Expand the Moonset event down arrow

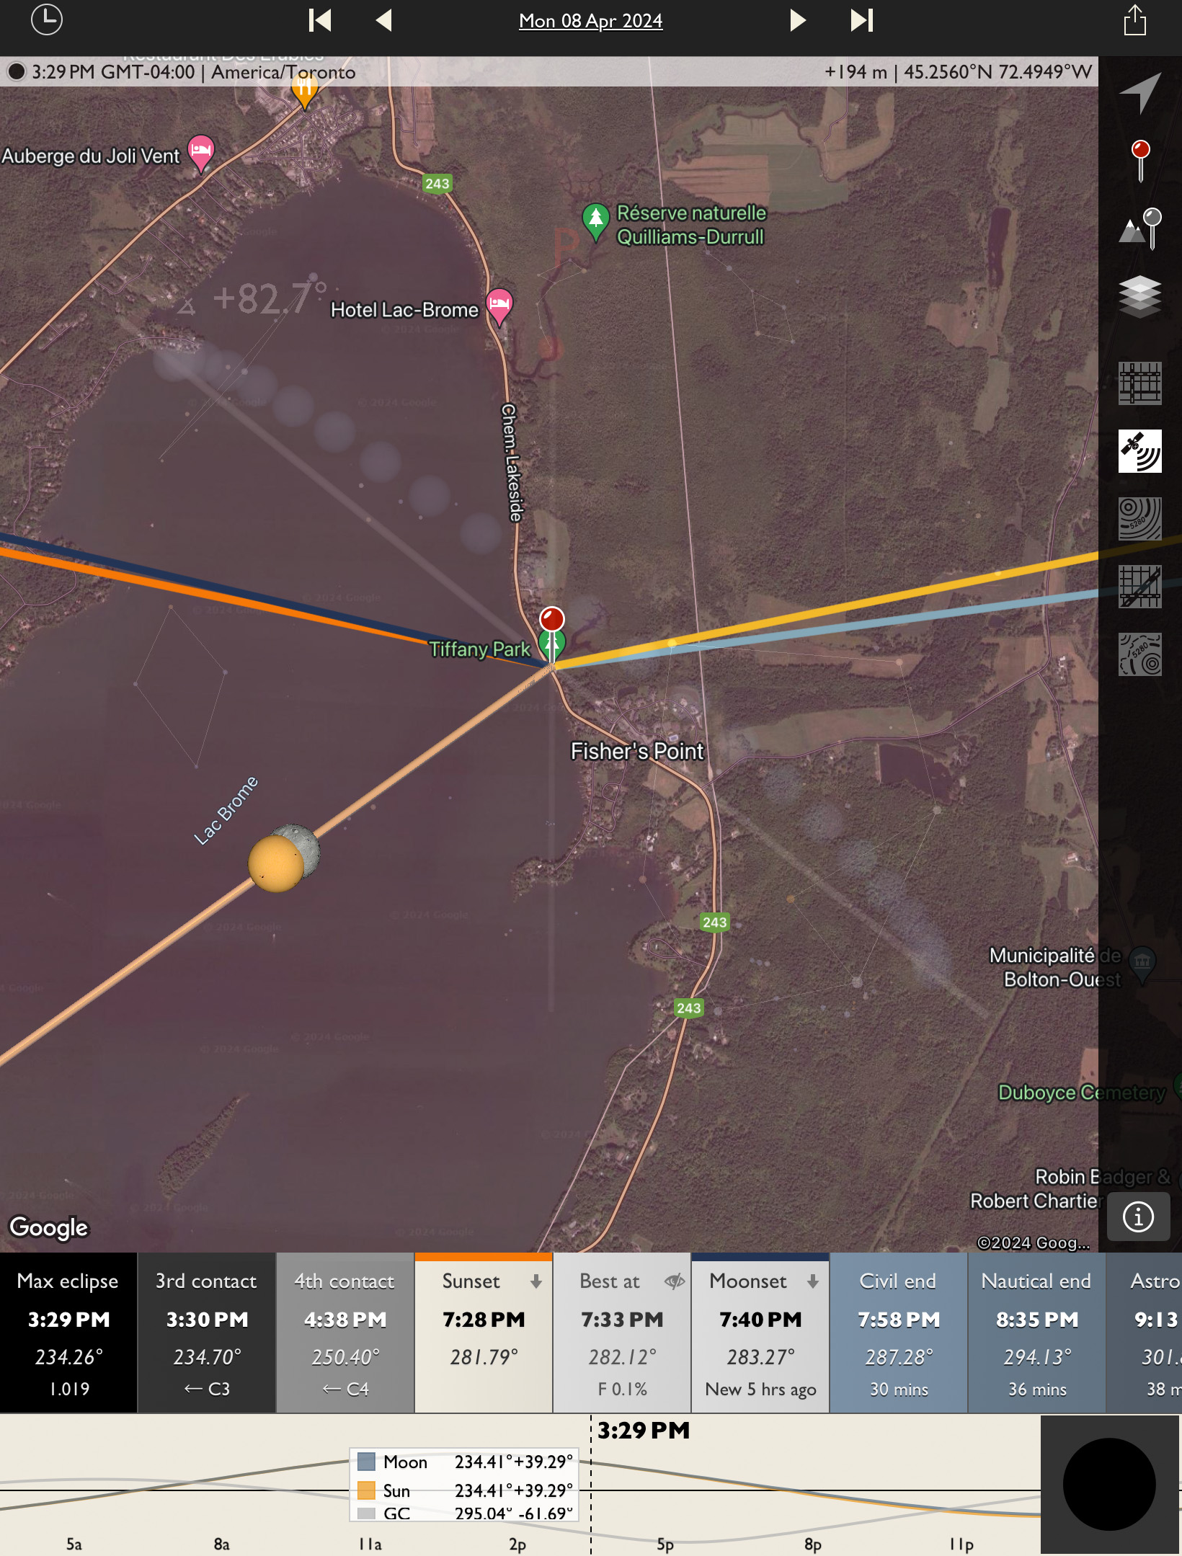(813, 1281)
